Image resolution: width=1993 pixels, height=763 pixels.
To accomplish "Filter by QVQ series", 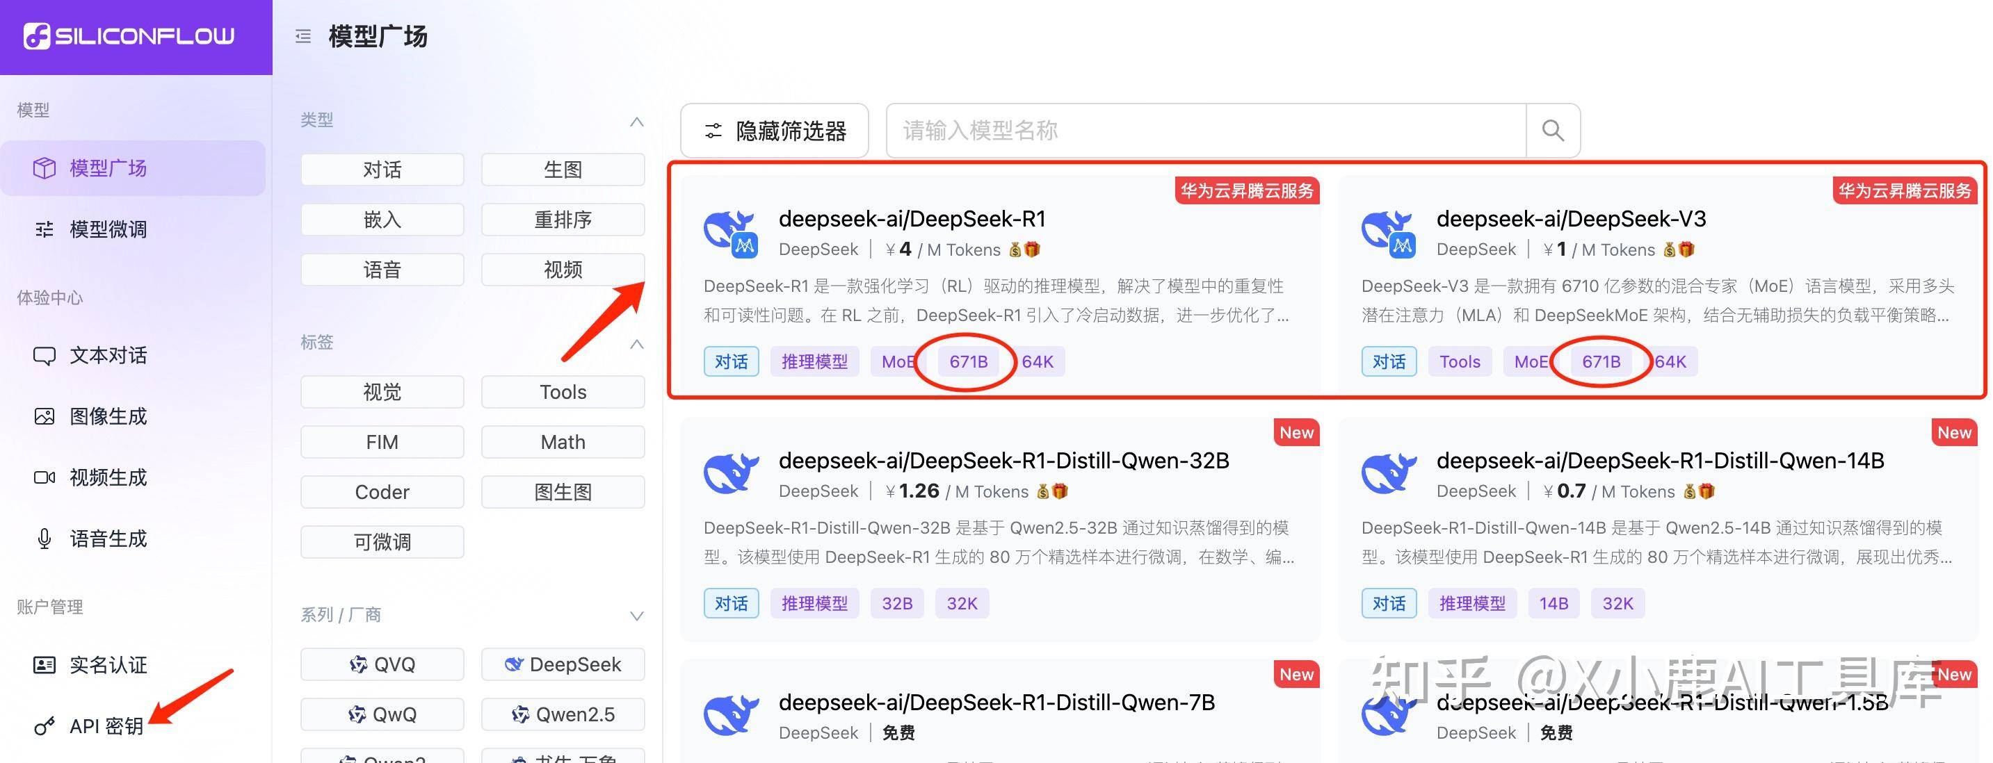I will click(382, 664).
